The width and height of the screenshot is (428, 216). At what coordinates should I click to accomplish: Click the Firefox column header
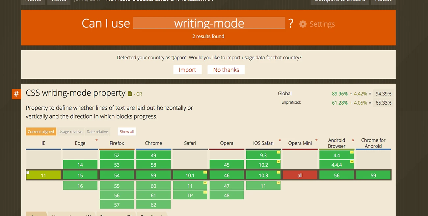(117, 143)
